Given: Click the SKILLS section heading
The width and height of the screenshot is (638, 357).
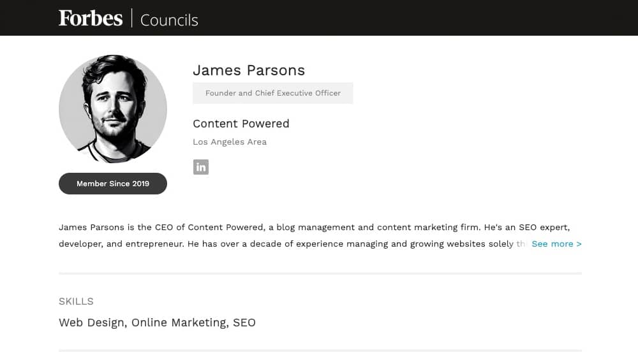Looking at the screenshot, I should click(x=76, y=302).
